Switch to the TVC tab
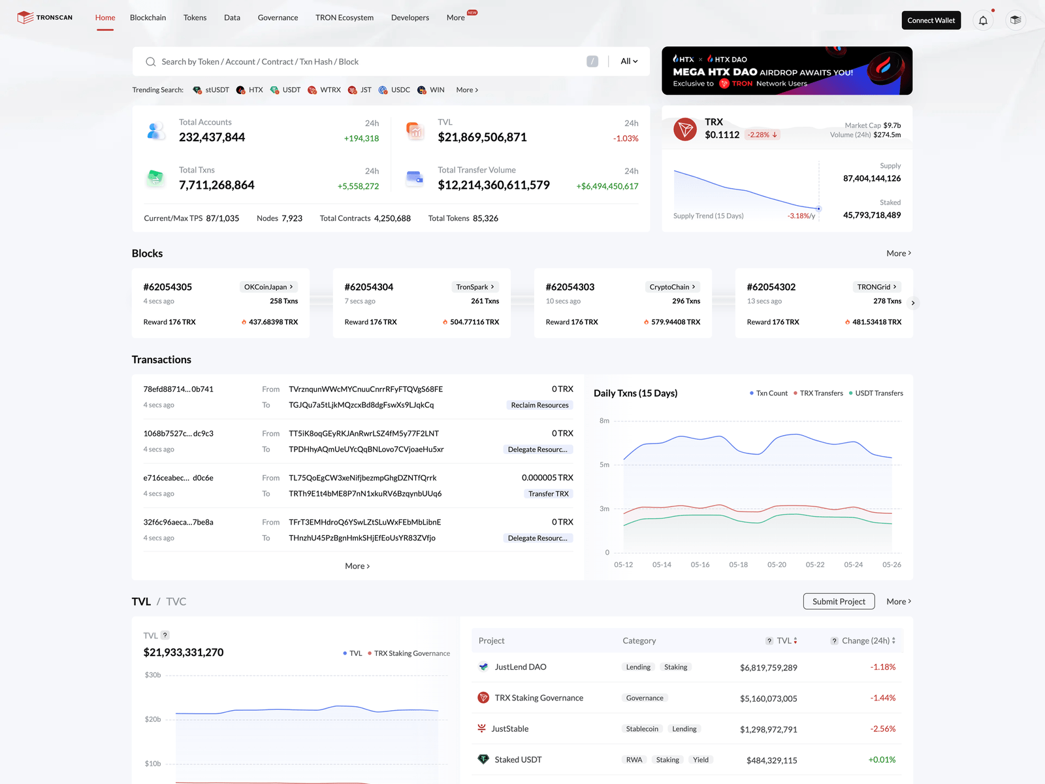Screen dimensions: 1045x784 click(176, 602)
